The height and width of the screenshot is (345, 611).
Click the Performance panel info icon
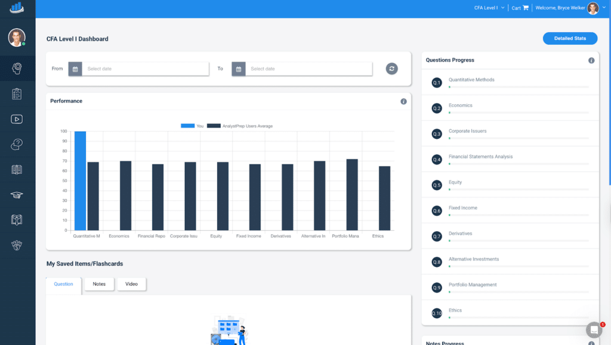coord(403,101)
